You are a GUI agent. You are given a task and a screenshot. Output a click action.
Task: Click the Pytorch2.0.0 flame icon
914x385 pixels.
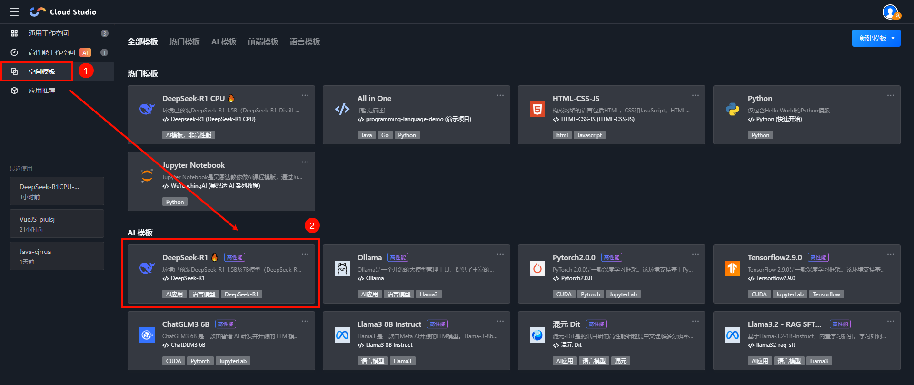click(x=537, y=268)
